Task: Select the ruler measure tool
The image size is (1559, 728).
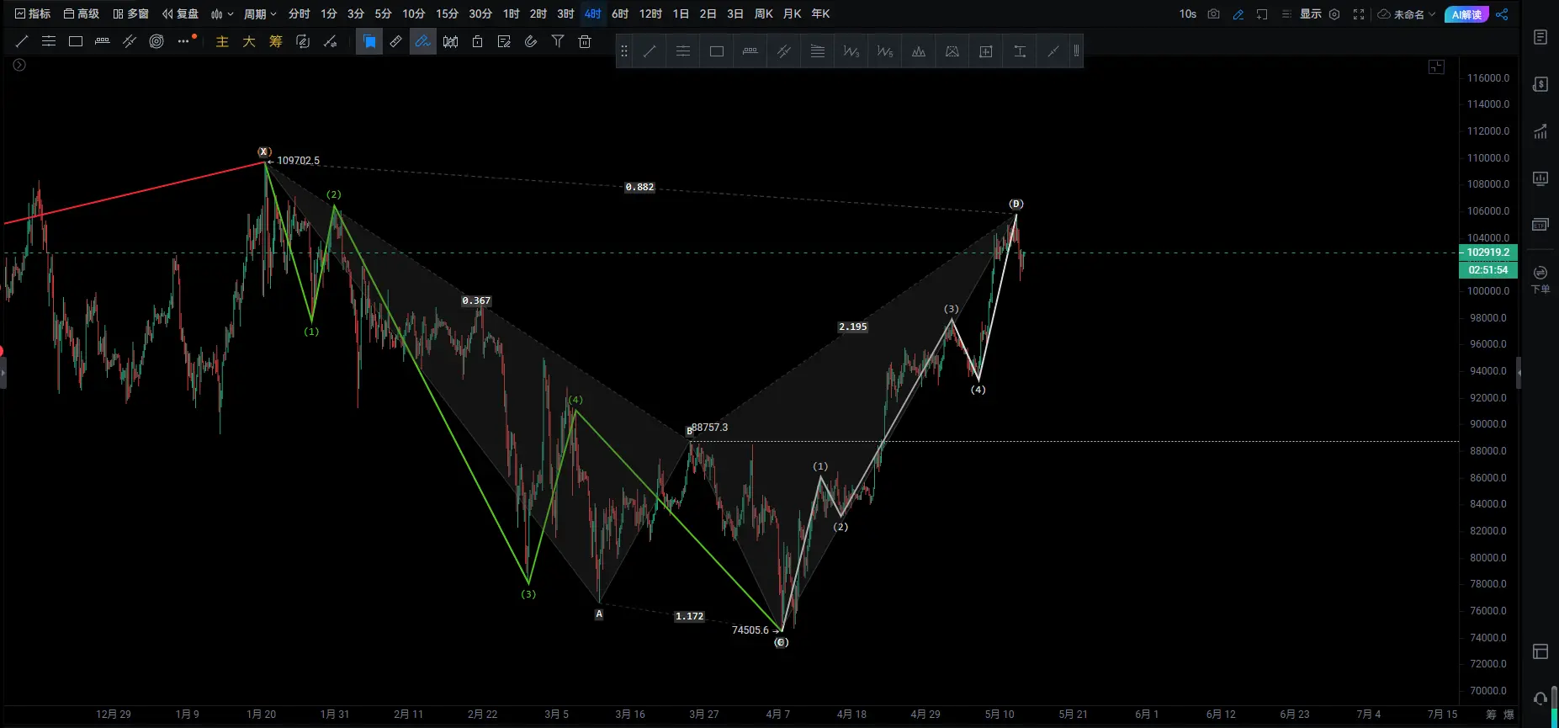Action: 396,41
